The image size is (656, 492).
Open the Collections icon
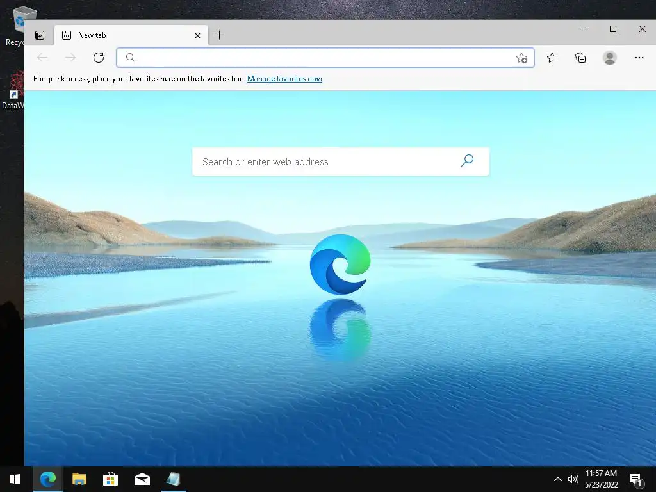(x=580, y=57)
